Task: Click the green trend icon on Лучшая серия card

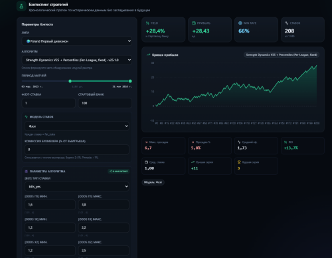Action: 193,162
